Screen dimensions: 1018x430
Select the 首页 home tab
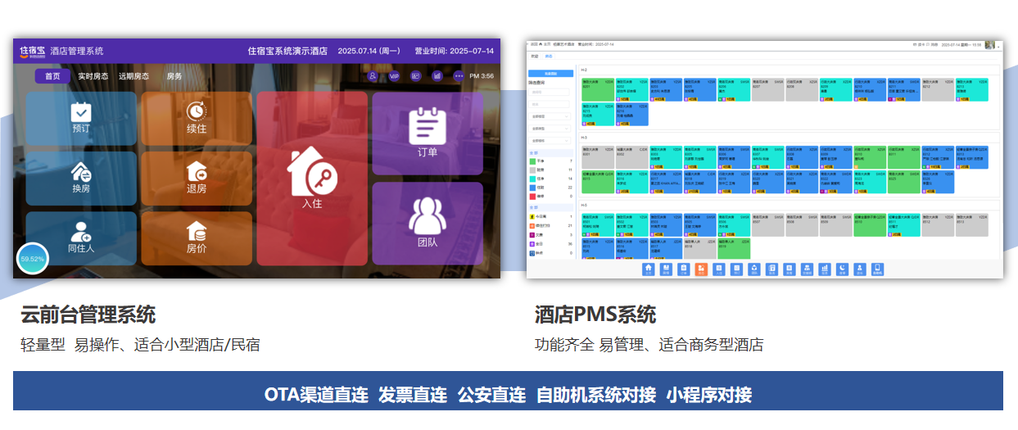[x=52, y=76]
